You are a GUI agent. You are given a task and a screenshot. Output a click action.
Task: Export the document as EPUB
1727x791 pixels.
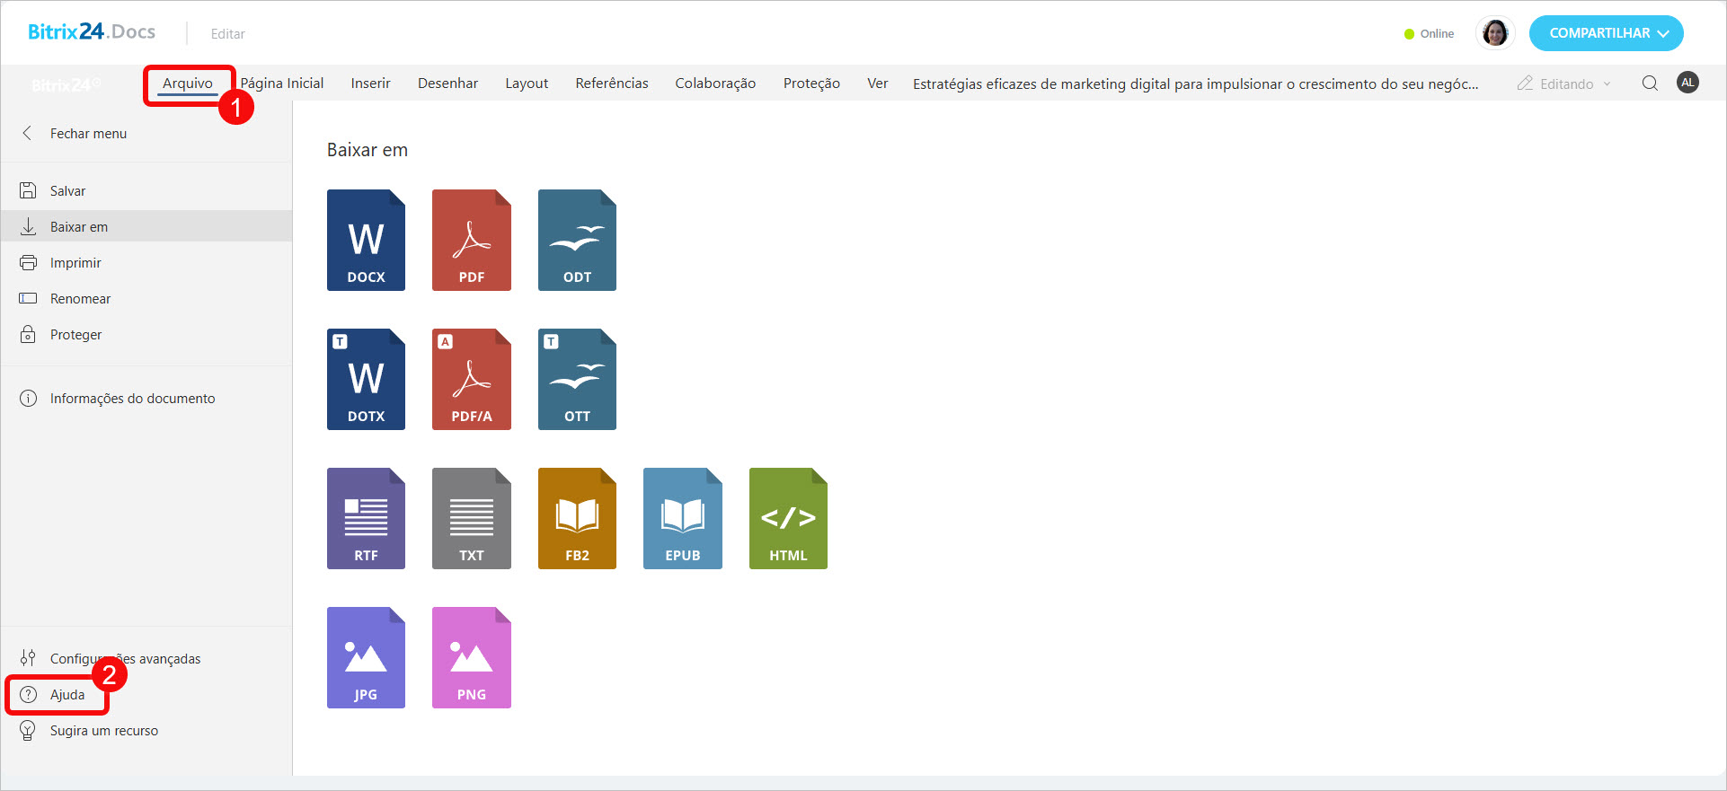[682, 519]
